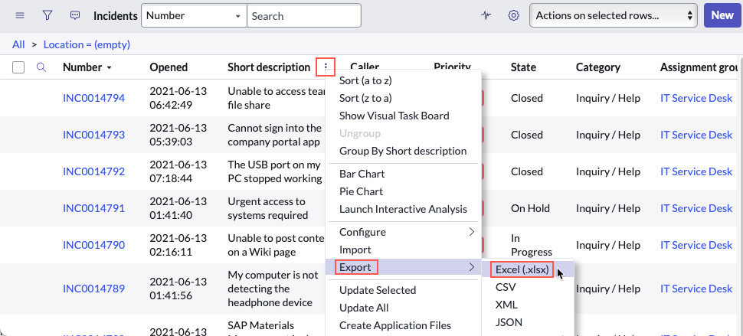This screenshot has width=743, height=336.
Task: Click the 2021-06-13 02:16:11 opened time
Action: [x=178, y=245]
